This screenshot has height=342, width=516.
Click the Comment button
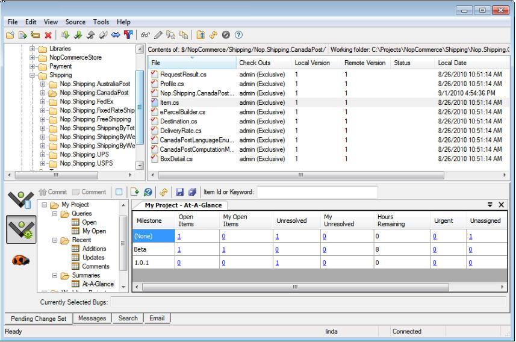(x=89, y=192)
